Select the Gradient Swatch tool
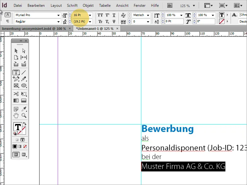The height and width of the screenshot is (185, 247). click(16, 101)
